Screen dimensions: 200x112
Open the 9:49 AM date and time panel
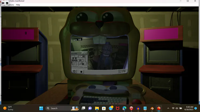[x=189, y=108]
